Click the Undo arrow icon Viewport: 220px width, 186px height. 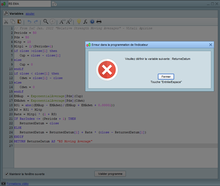(x=29, y=22)
